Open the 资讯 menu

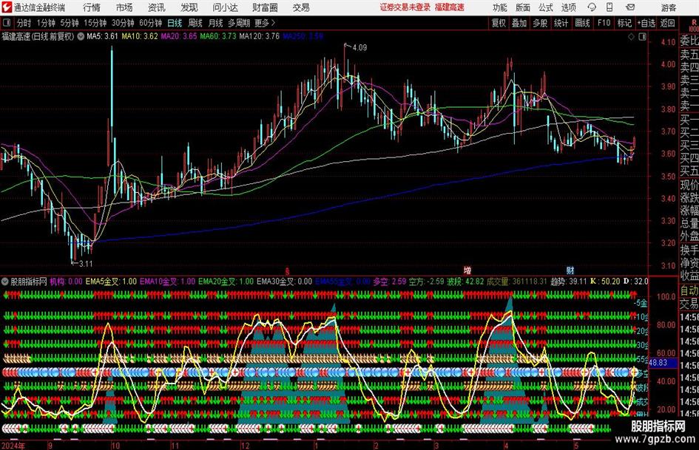[157, 7]
